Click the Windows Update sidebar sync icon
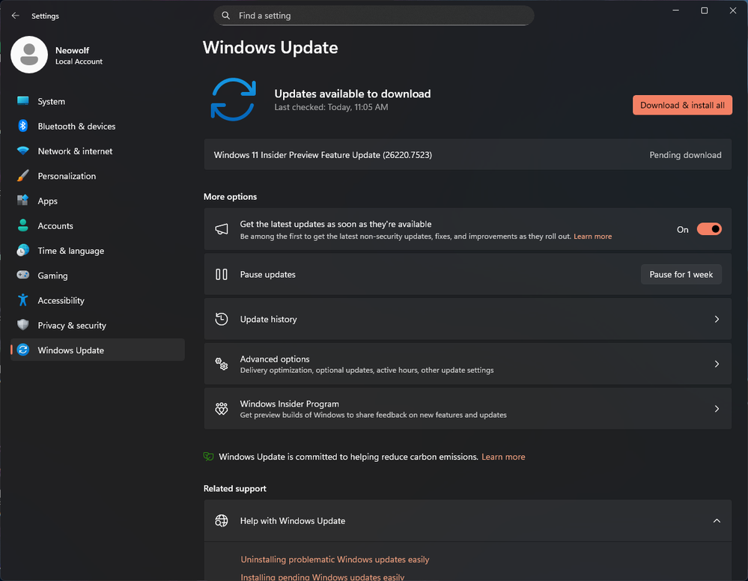The width and height of the screenshot is (748, 581). 23,350
